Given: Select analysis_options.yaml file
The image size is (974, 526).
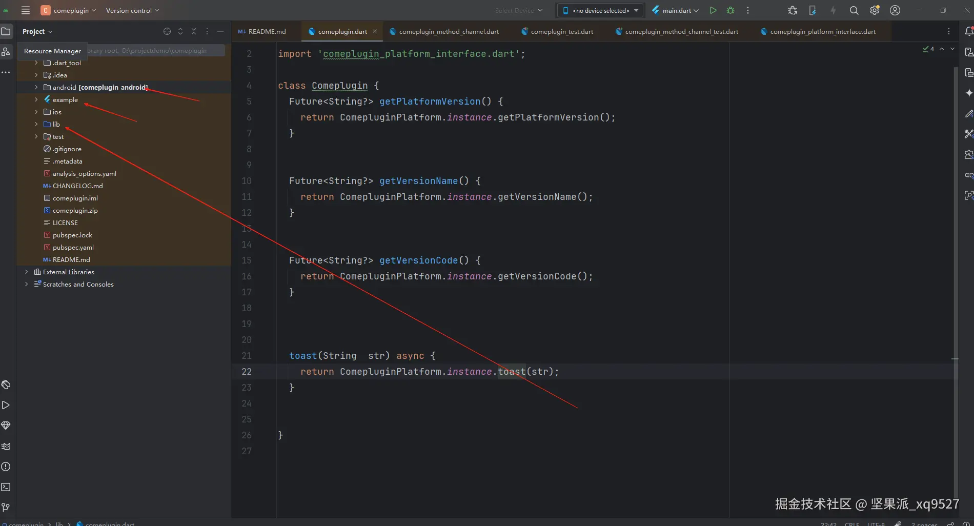Looking at the screenshot, I should click(x=84, y=173).
